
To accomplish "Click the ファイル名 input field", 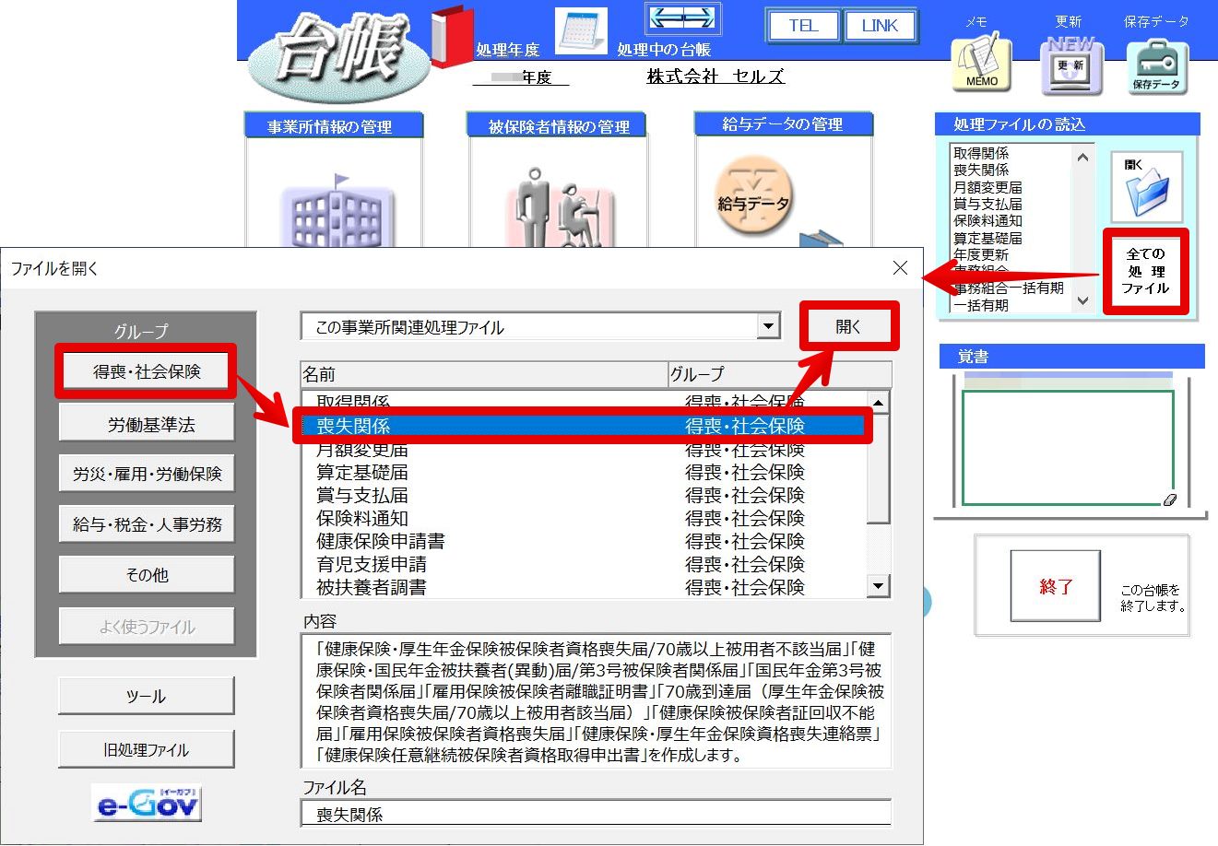I will (x=596, y=814).
